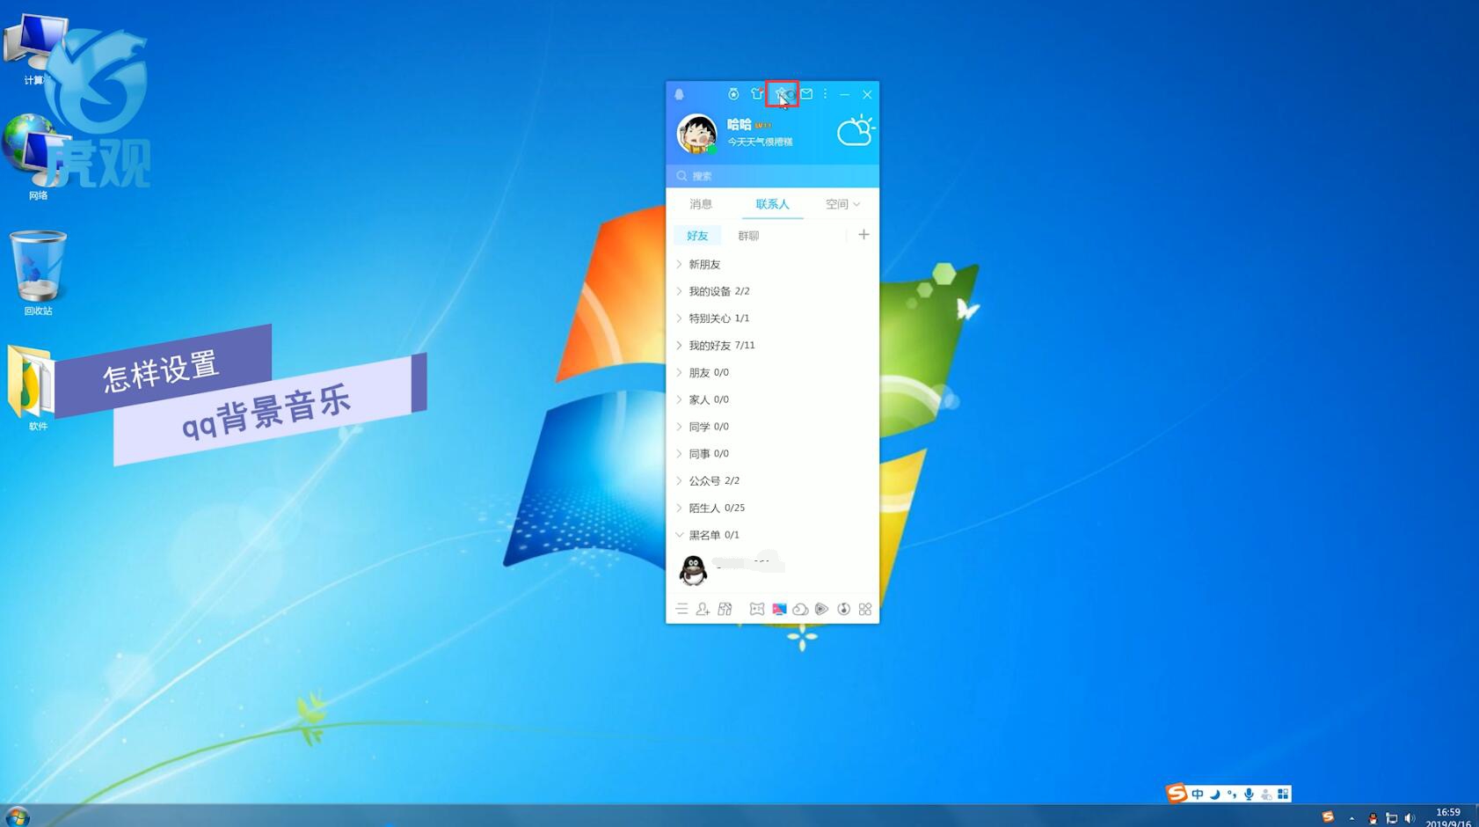Image resolution: width=1479 pixels, height=827 pixels.
Task: Expand the 公众号 2/2 group
Action: click(x=772, y=481)
